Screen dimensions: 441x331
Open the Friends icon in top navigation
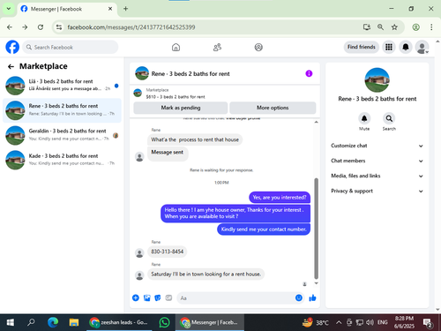coord(217,47)
